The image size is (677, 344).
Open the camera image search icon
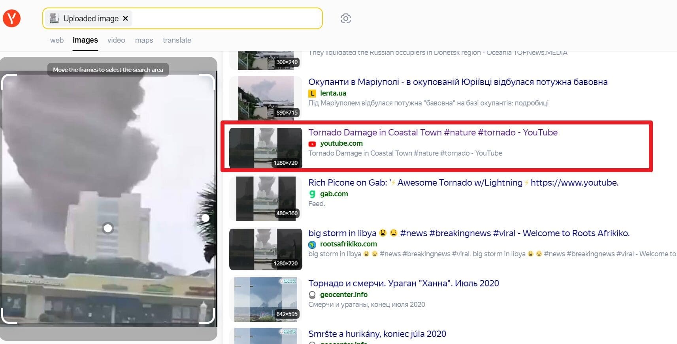tap(345, 19)
